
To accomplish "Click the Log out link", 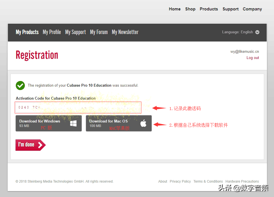I will (x=253, y=58).
